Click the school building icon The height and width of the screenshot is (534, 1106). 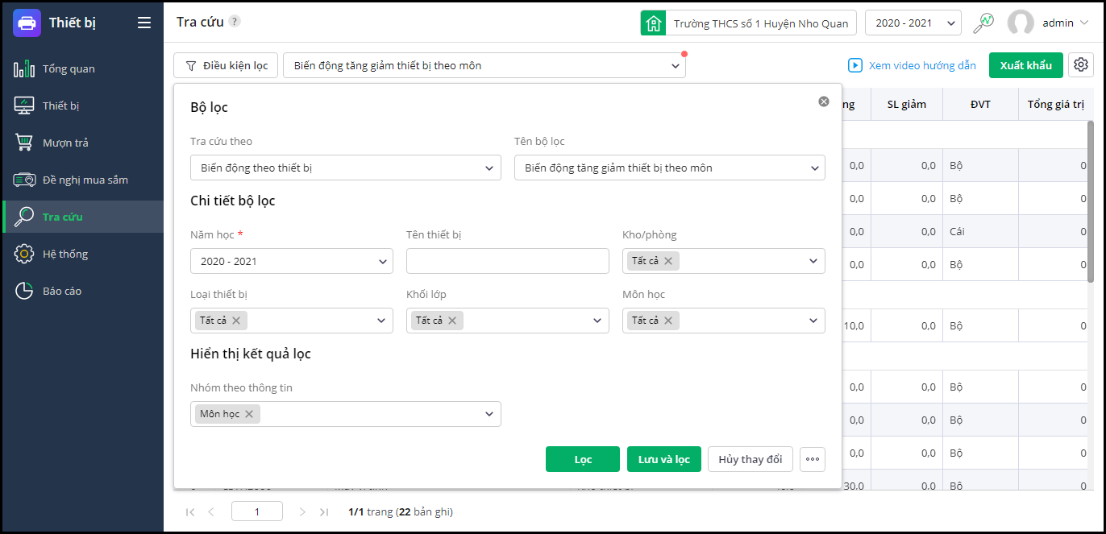click(x=653, y=23)
